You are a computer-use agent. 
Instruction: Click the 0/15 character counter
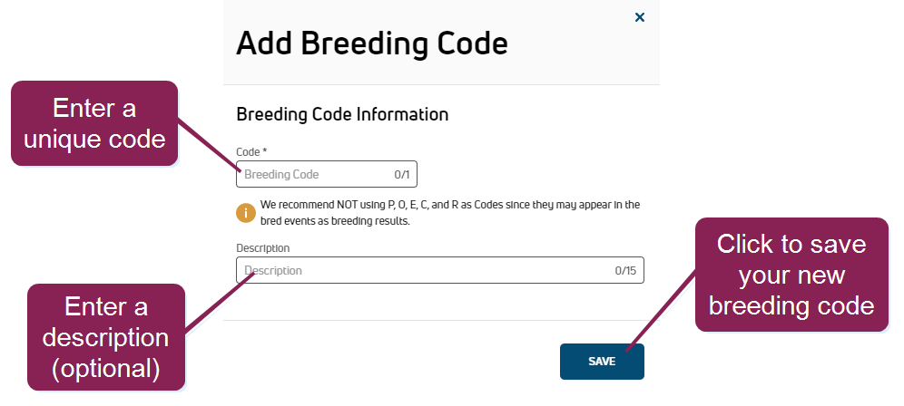pyautogui.click(x=625, y=271)
